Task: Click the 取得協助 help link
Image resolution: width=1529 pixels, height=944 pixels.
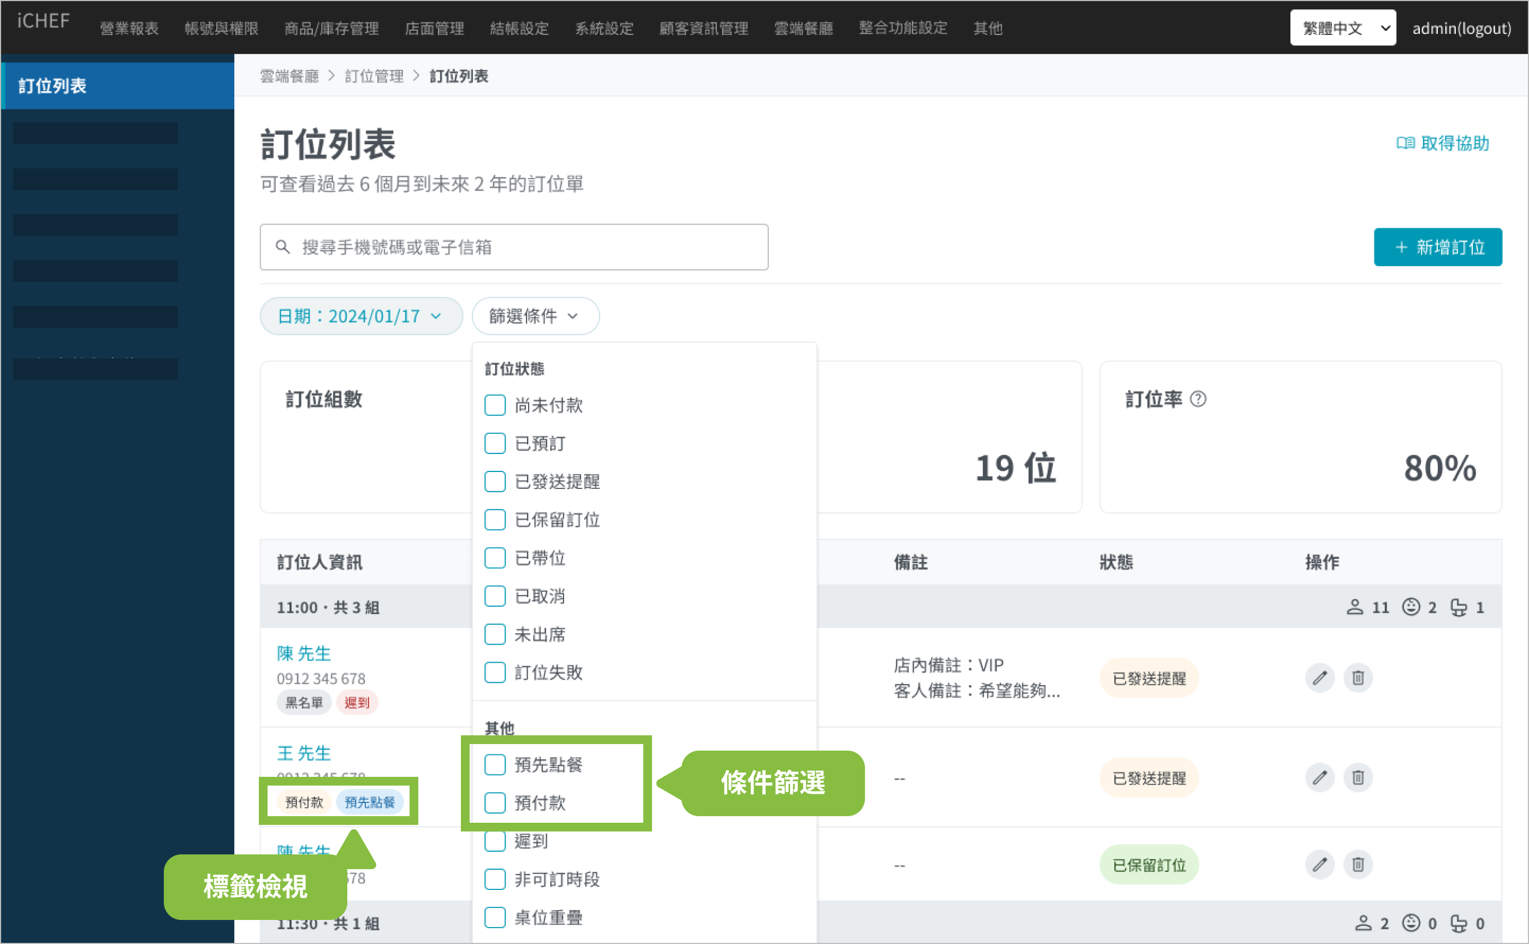Action: (x=1442, y=144)
